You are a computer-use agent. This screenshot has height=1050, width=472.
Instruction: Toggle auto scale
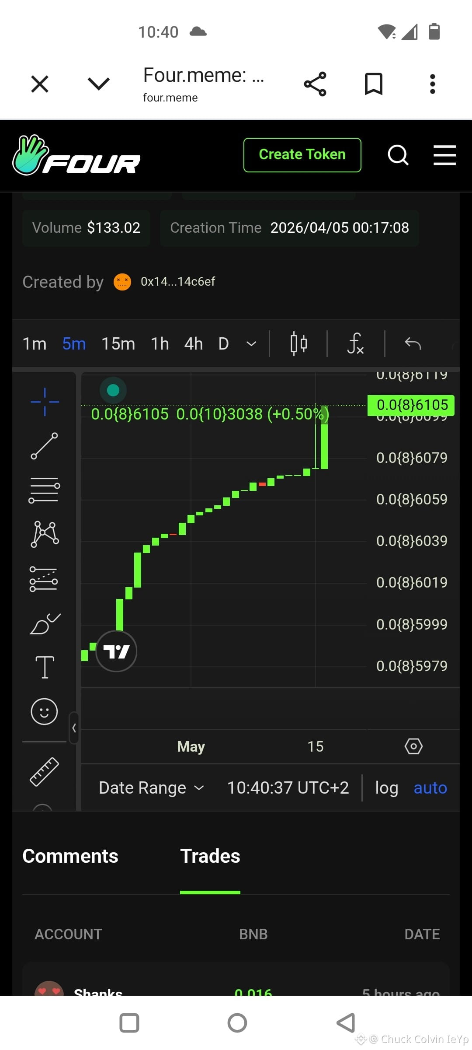pos(430,788)
